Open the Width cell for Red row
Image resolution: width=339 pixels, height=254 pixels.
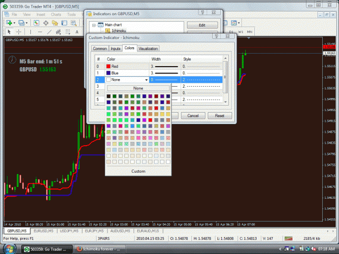[165, 66]
